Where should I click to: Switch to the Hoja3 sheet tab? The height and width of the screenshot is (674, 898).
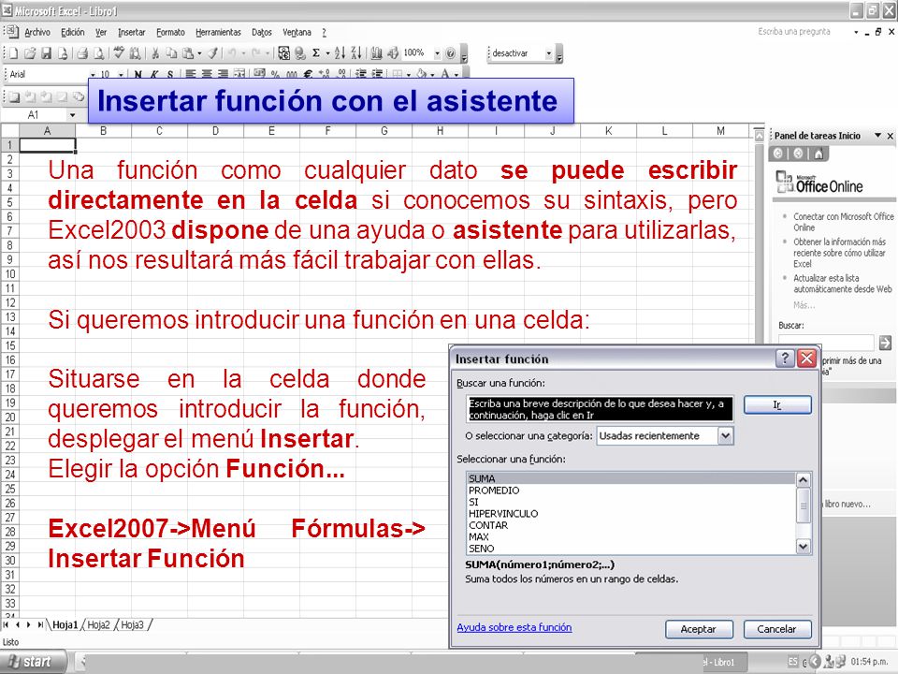(132, 624)
